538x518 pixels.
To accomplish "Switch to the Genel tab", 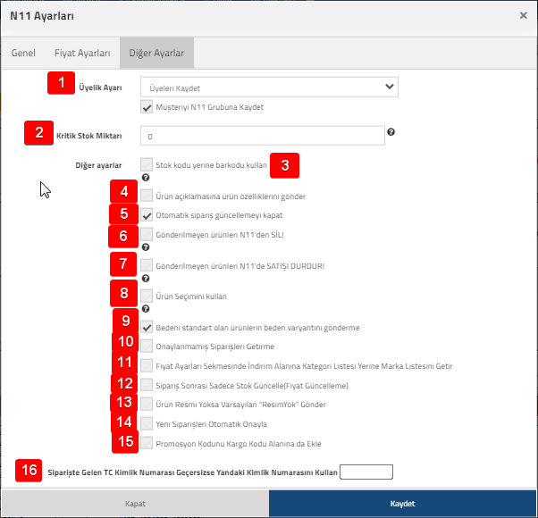I will click(23, 53).
